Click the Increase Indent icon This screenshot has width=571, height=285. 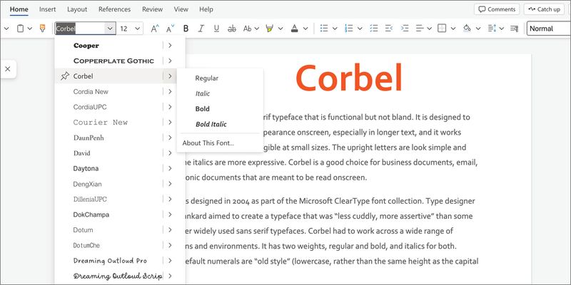pos(405,28)
